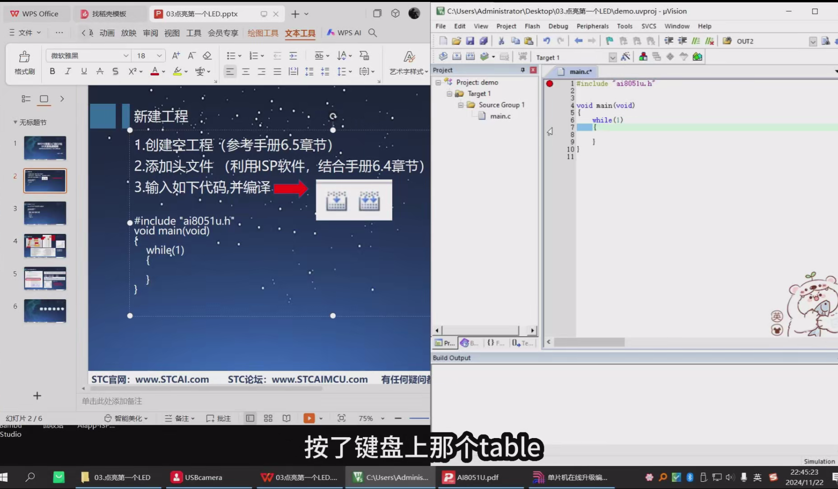Open font name dropdown 微软雅黑
838x489 pixels.
point(126,56)
